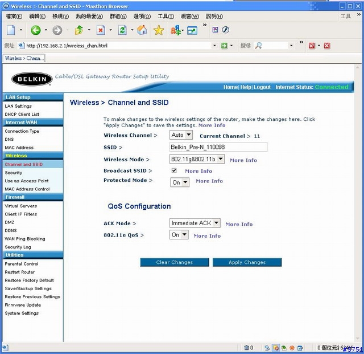Open the Security link in sidebar
This screenshot has height=354, width=364.
(14, 173)
